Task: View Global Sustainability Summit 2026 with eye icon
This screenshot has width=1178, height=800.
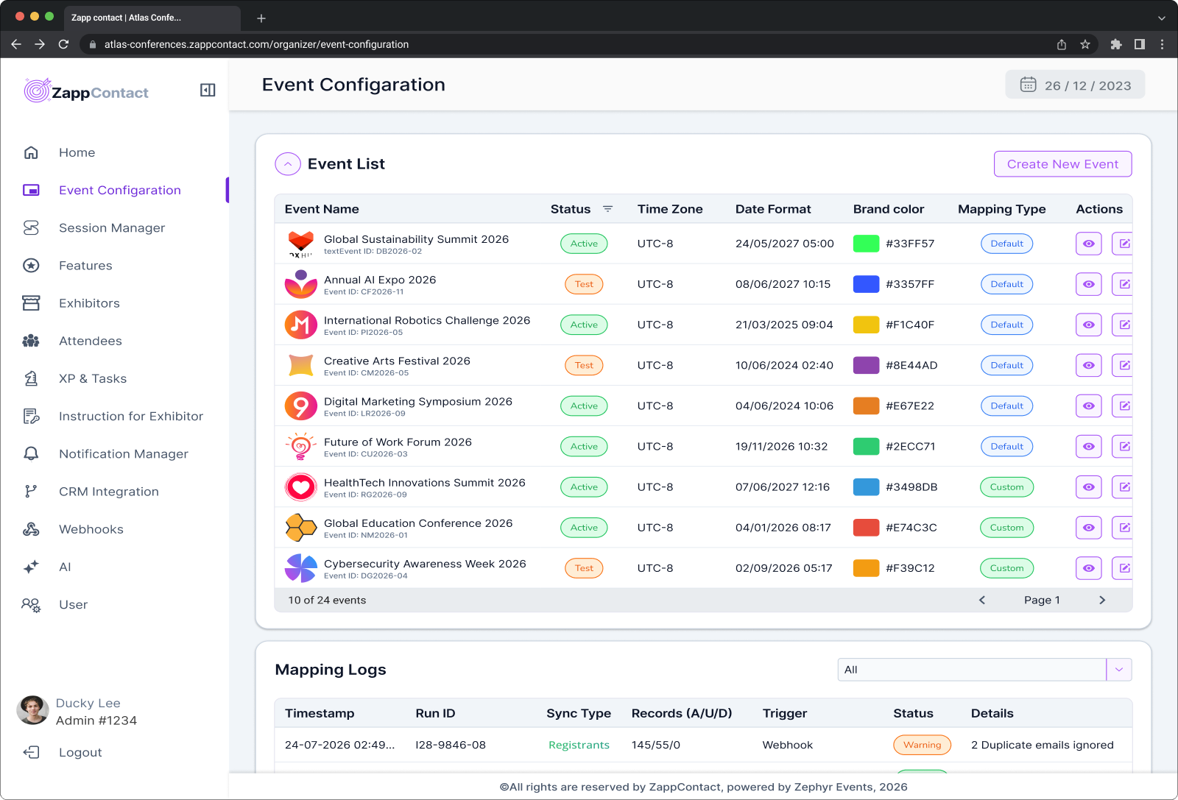Action: 1089,244
